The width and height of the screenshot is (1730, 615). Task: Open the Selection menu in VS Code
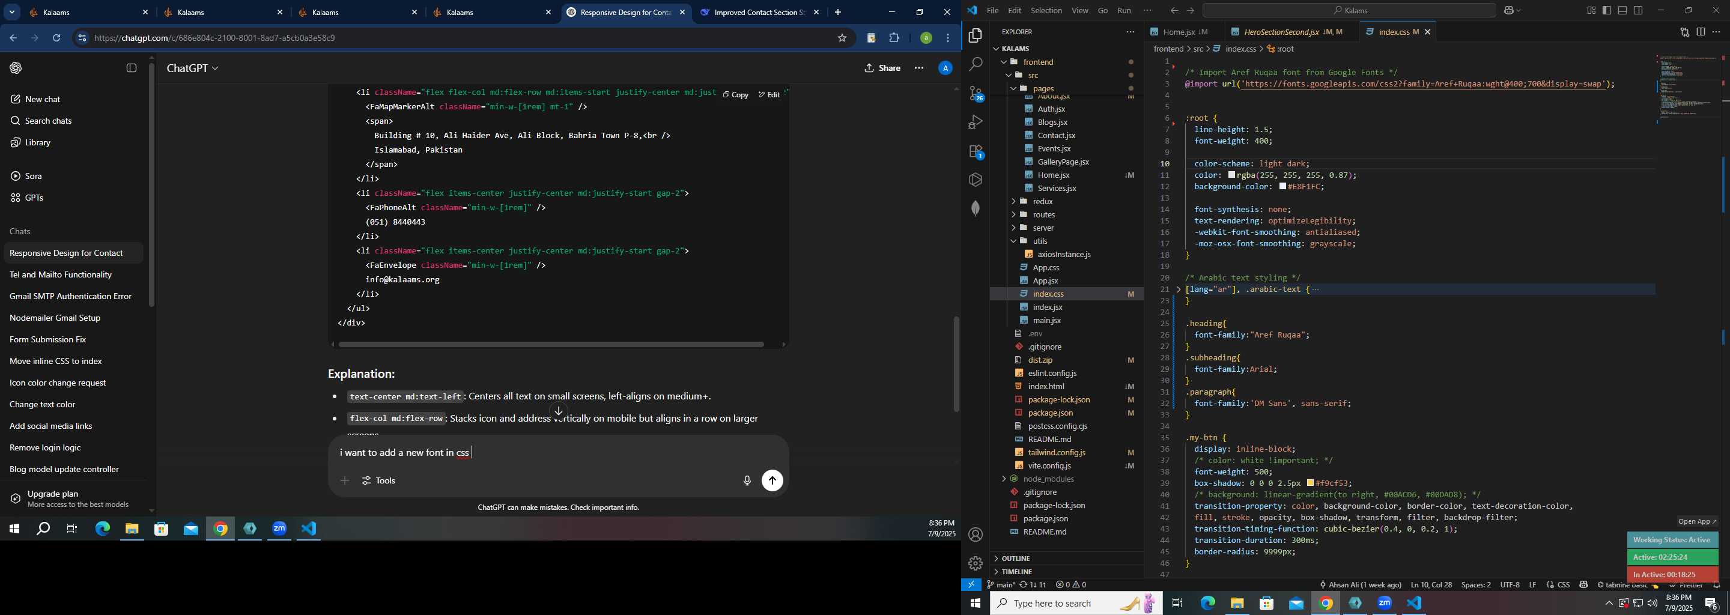click(x=1046, y=11)
